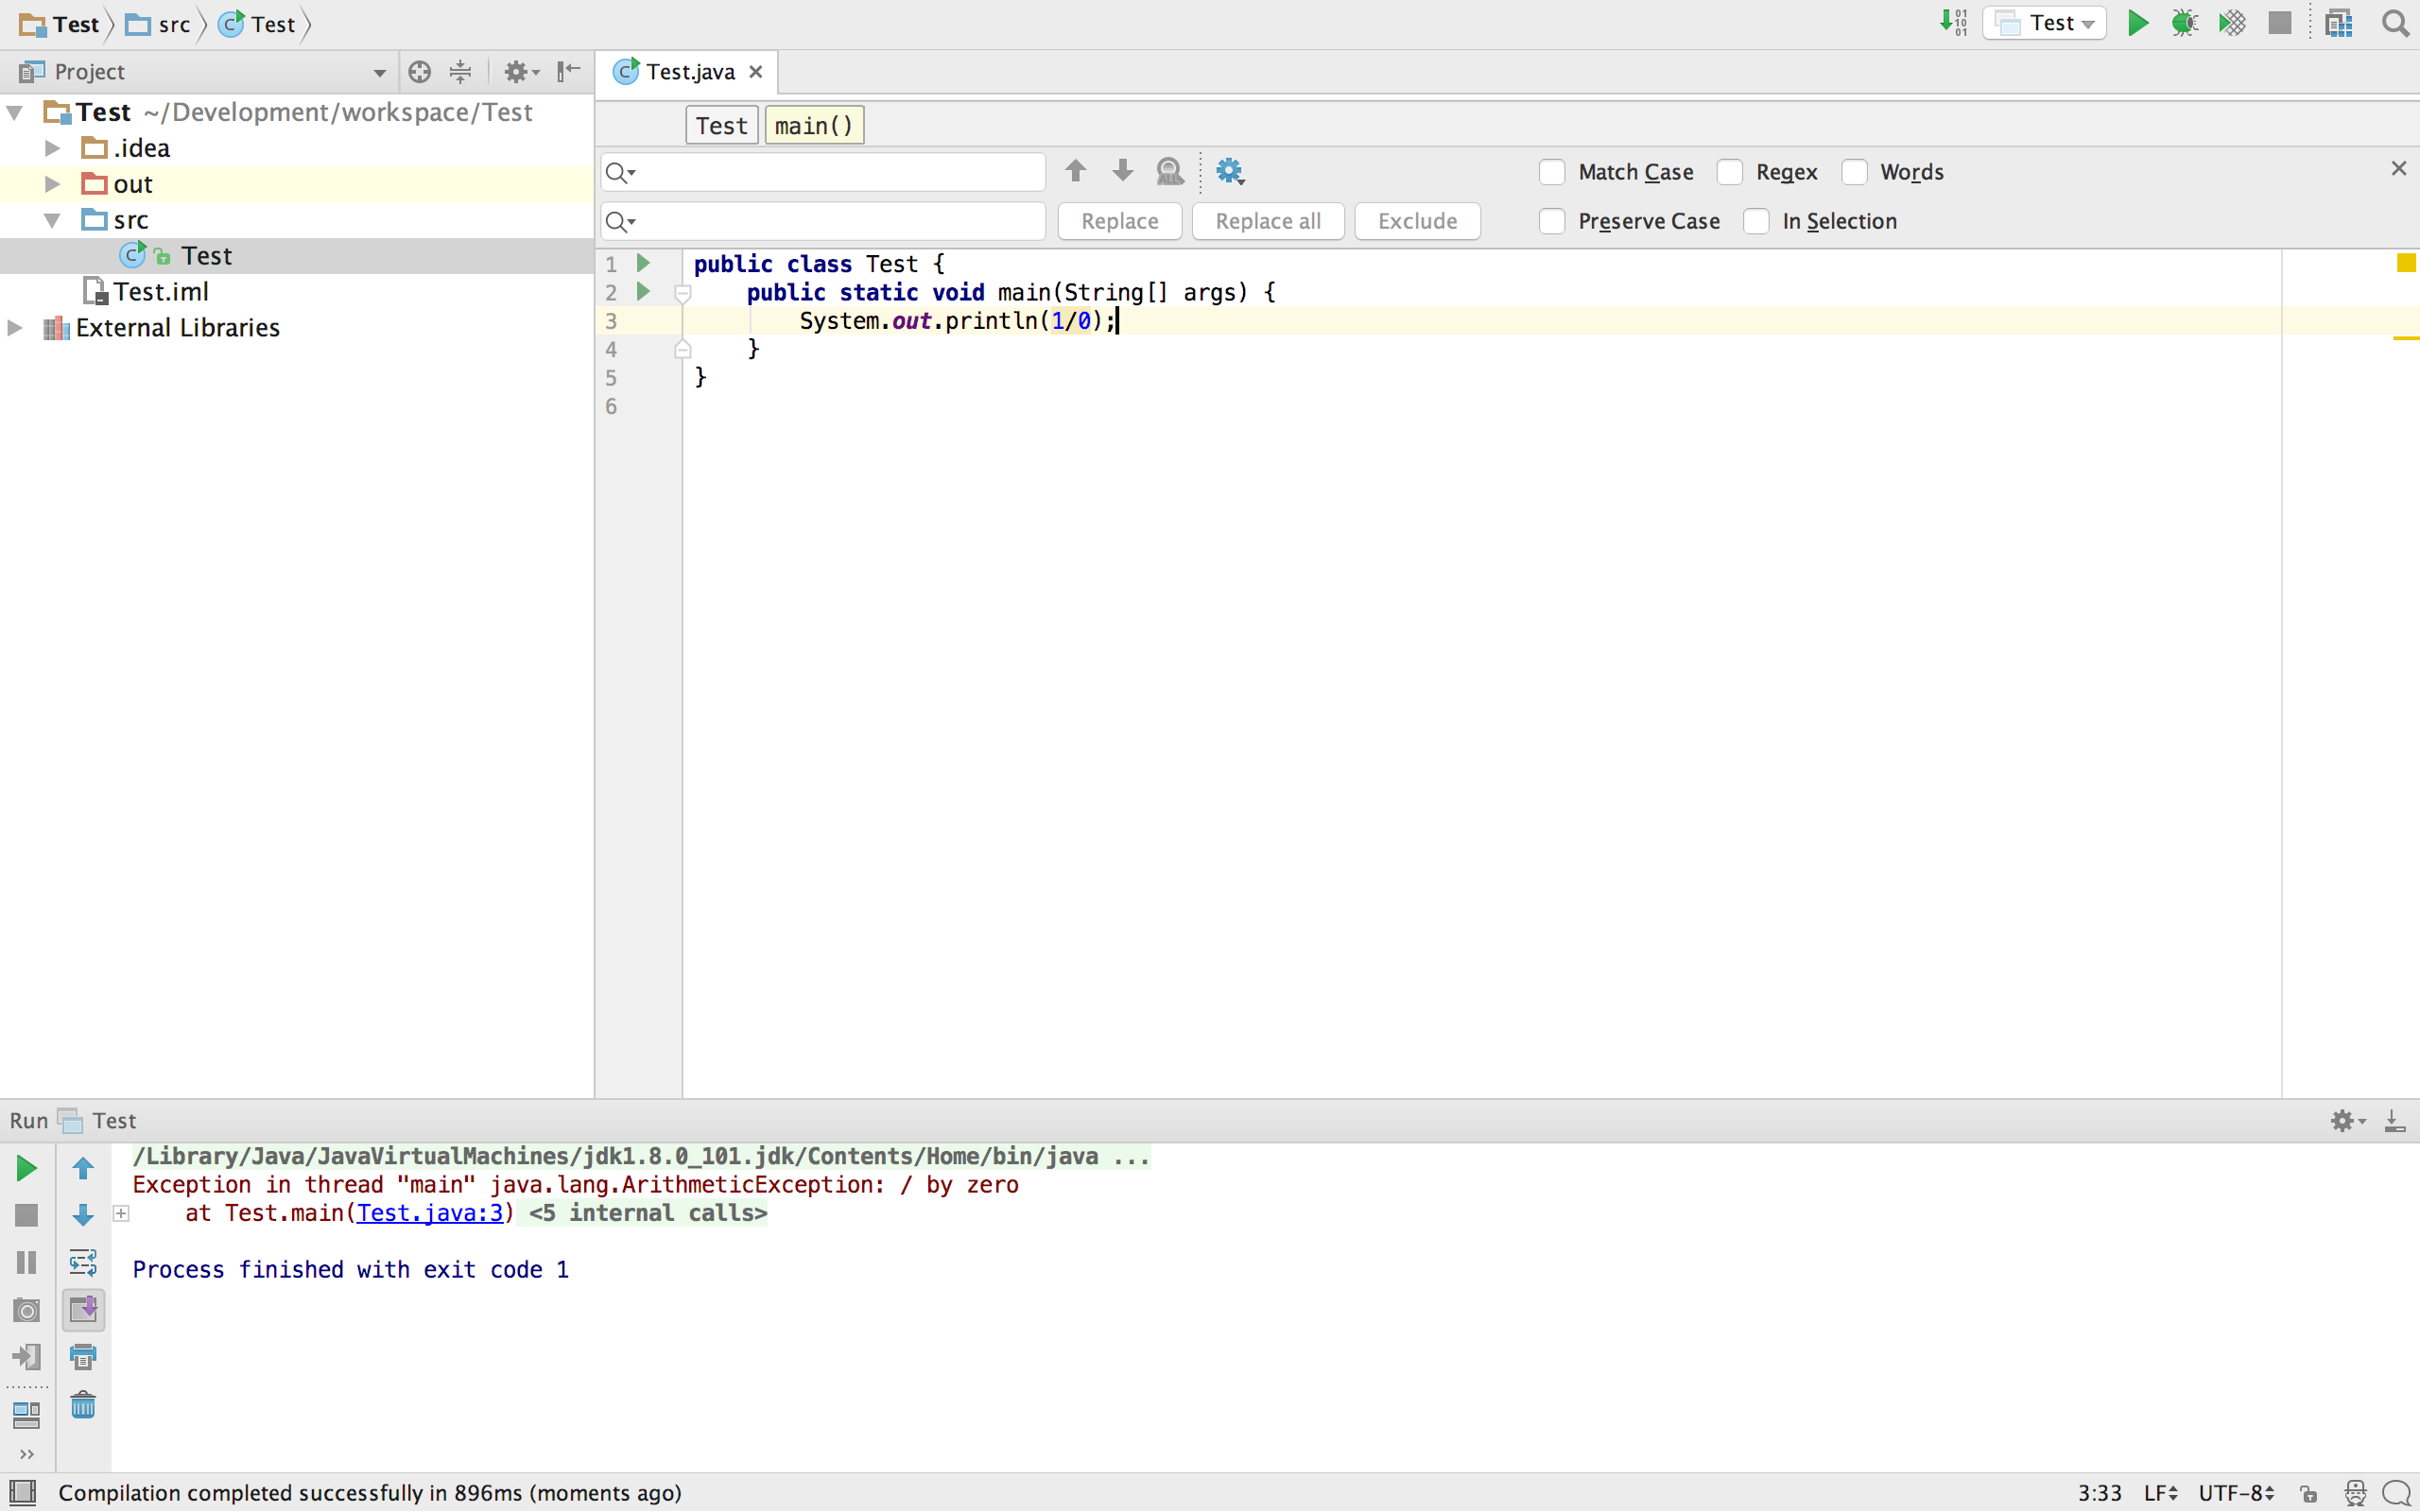Click Test class breadcrumb in editor
The width and height of the screenshot is (2420, 1512).
pyautogui.click(x=721, y=125)
